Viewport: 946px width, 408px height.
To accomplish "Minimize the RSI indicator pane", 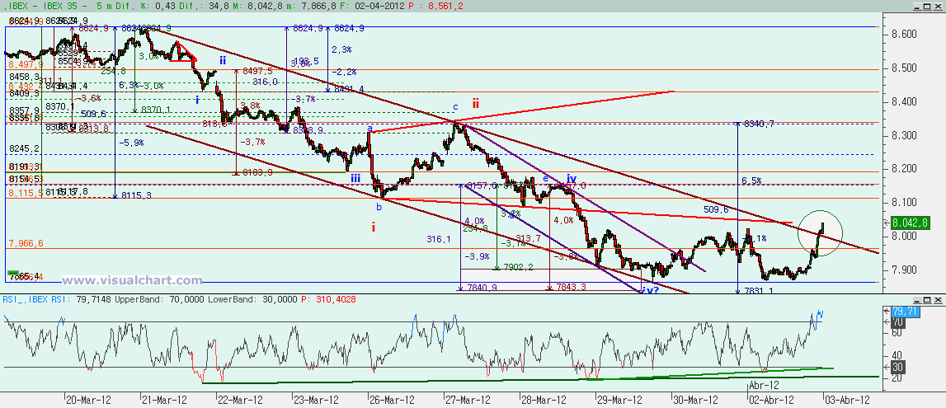I will click(x=917, y=299).
